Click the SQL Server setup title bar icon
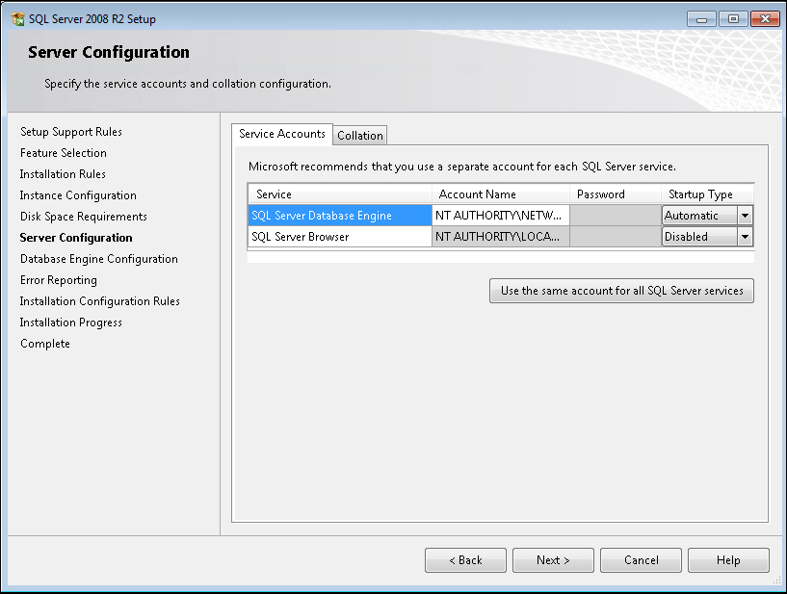 coord(17,19)
